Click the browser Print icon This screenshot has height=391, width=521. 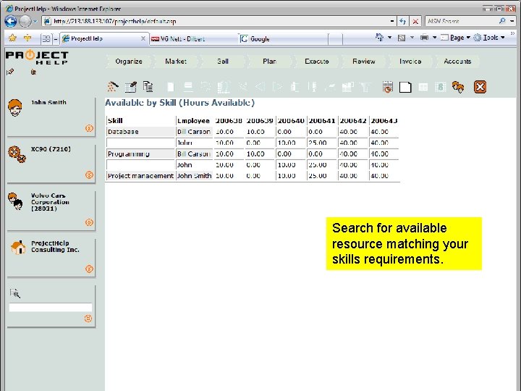click(424, 38)
